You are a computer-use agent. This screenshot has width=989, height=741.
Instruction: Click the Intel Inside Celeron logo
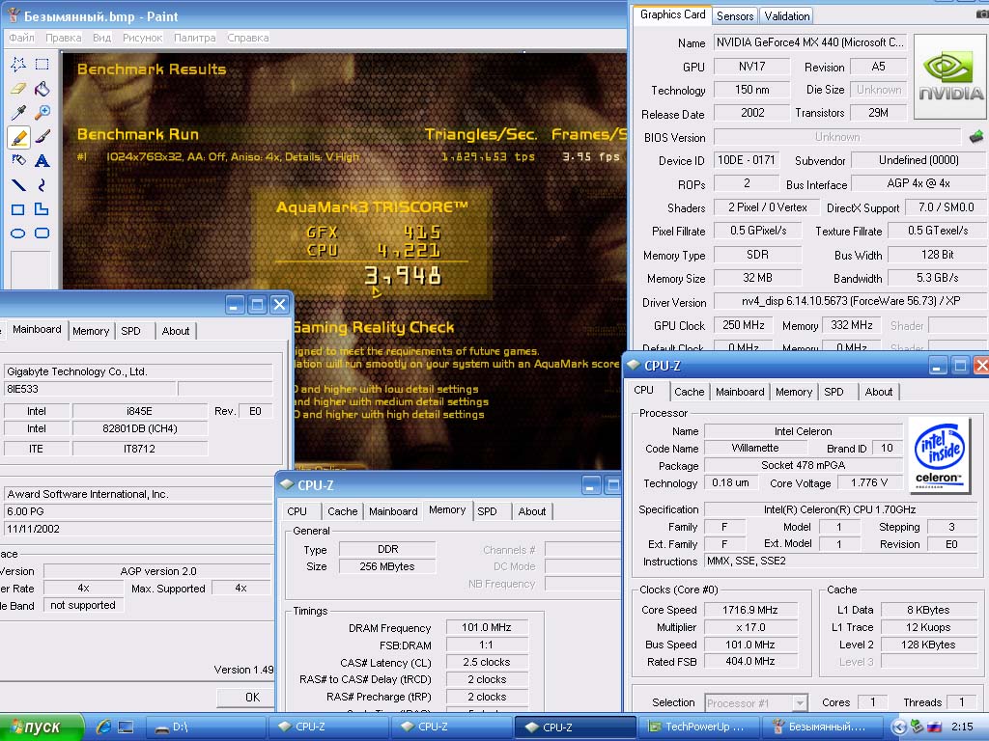pyautogui.click(x=939, y=453)
